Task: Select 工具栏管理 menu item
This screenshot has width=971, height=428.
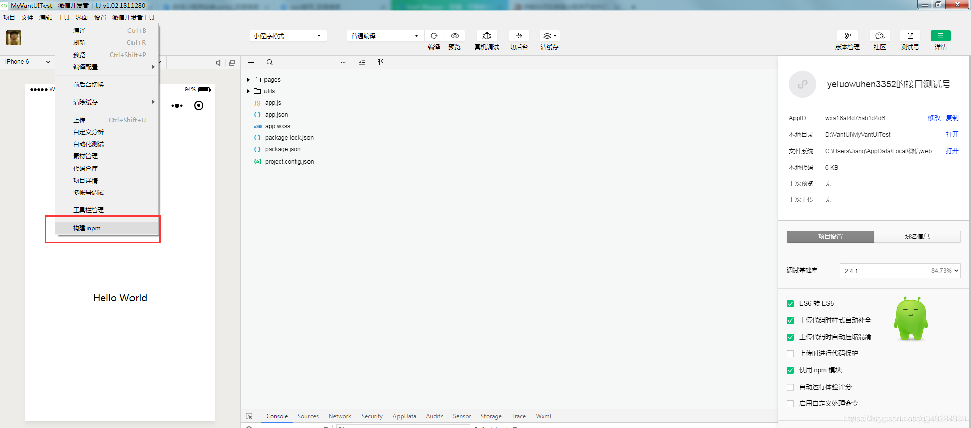Action: 107,210
